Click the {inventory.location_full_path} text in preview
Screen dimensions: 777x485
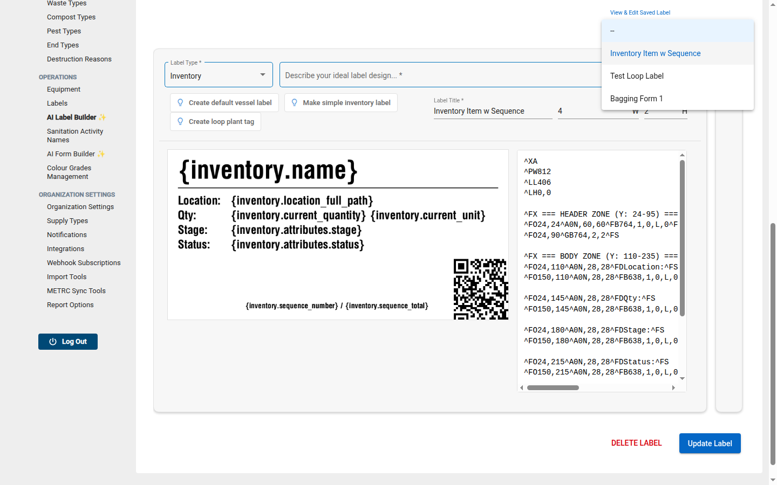(x=302, y=201)
